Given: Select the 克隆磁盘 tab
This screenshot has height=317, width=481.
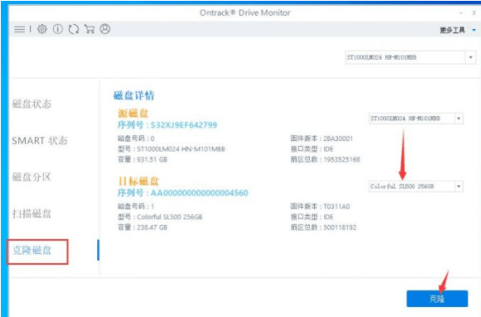Looking at the screenshot, I should click(32, 251).
